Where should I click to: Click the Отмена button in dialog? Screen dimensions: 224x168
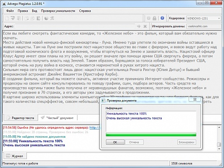[134, 142]
